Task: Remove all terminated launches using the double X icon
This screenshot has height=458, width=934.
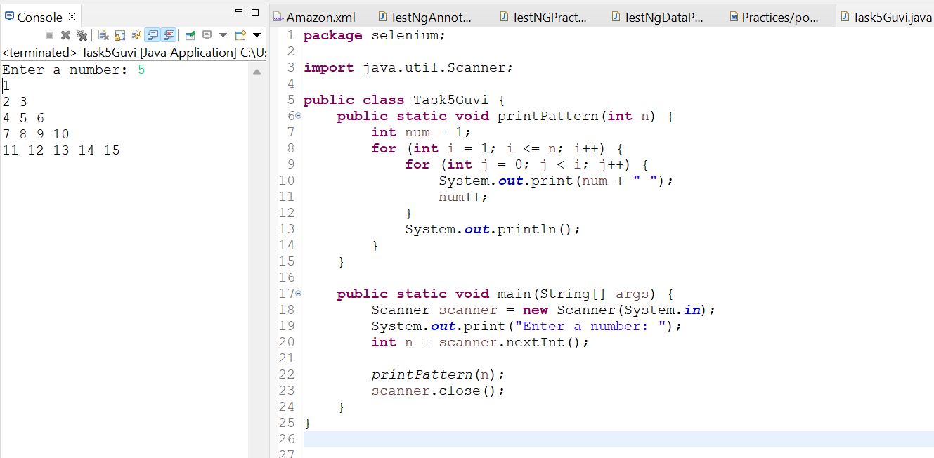Action: (x=82, y=35)
